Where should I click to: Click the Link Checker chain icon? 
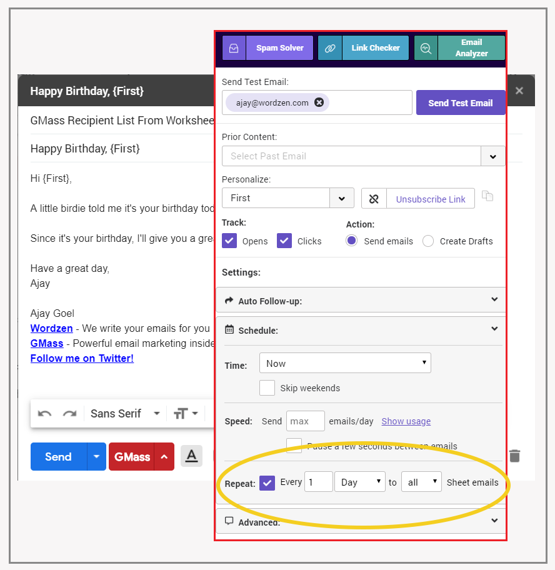(x=330, y=48)
